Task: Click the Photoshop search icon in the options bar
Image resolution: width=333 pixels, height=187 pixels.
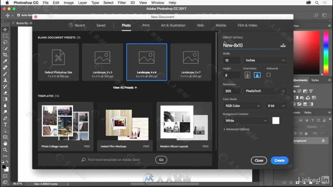Action: pos(316,15)
